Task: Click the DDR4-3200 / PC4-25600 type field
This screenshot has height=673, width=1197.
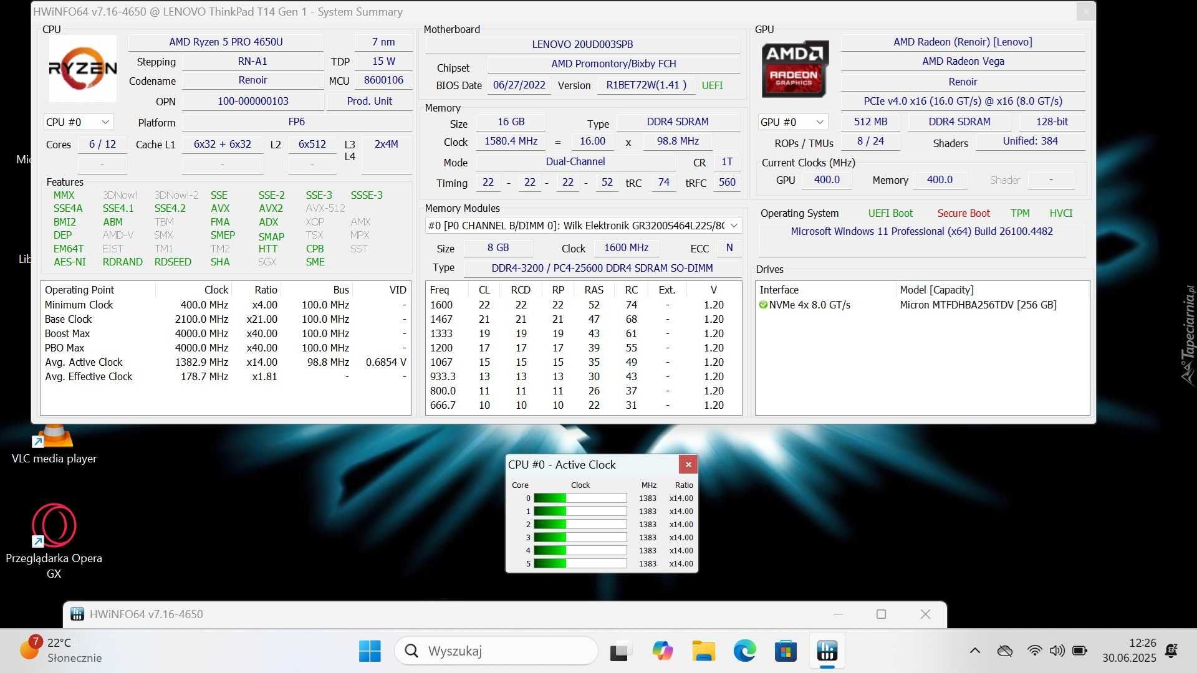Action: 602,268
